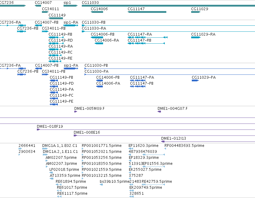Select transcript CG11149-RB
This screenshot has width=255, height=198.
point(56,37)
